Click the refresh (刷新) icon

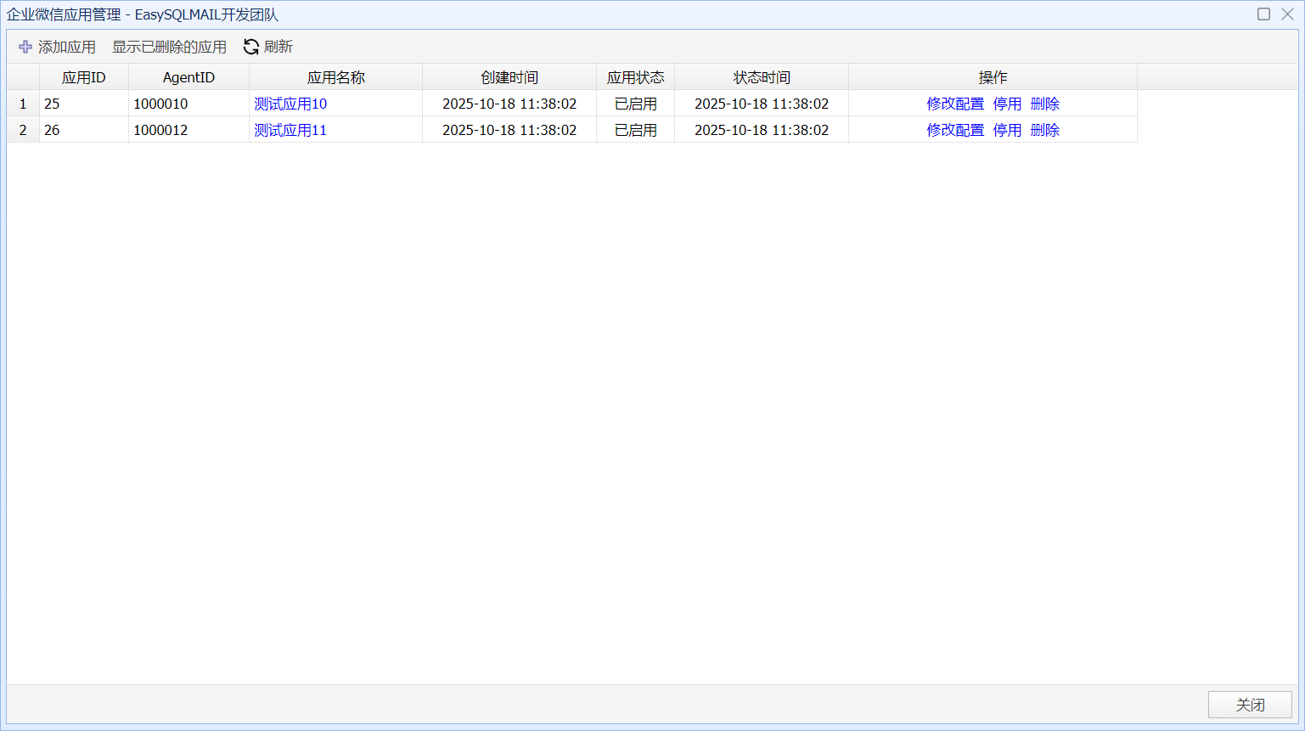251,48
